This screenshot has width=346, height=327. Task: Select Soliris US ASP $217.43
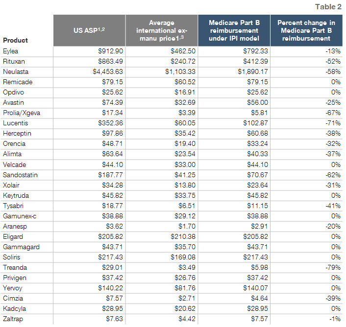pyautogui.click(x=110, y=257)
